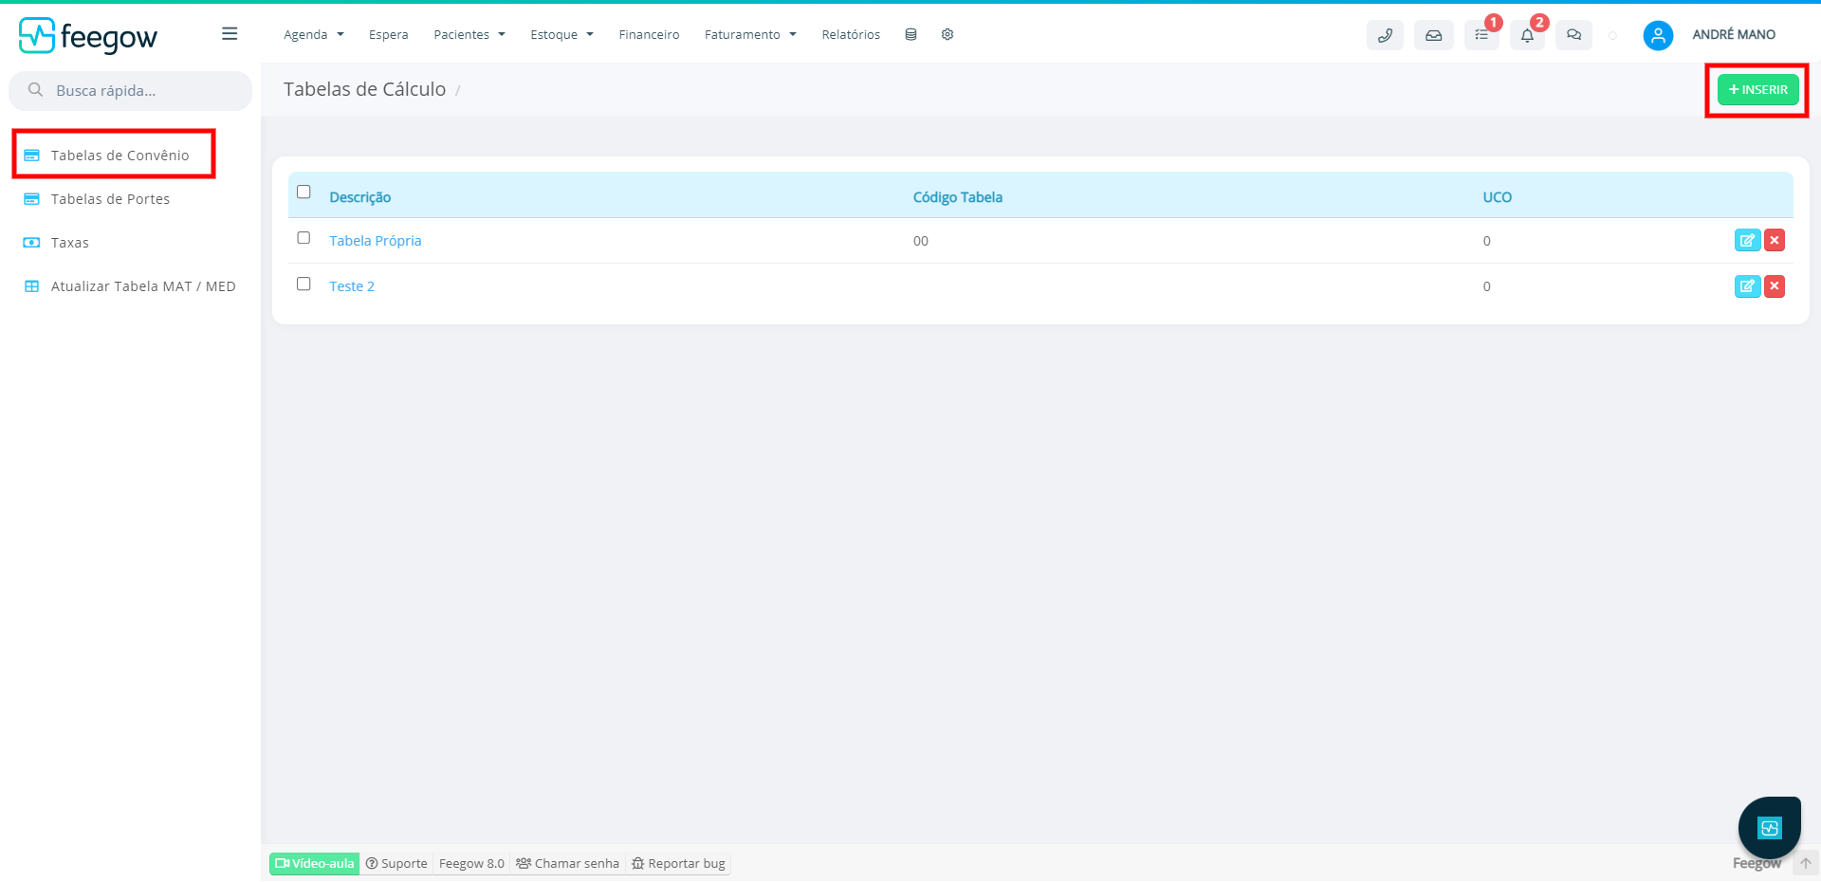Expand the Estoque dropdown menu
Viewport: 1821px width, 882px height.
[562, 34]
